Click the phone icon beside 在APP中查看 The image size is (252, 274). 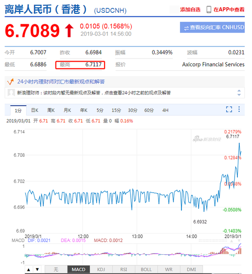click(208, 10)
